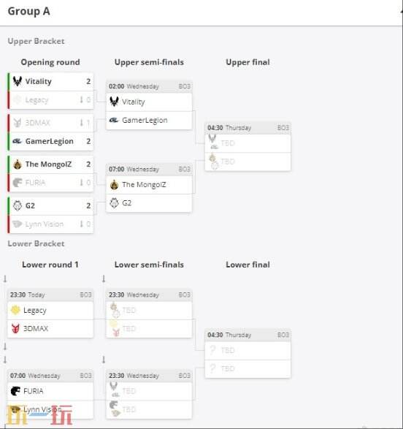Select Vitality team name in opening round
The width and height of the screenshot is (403, 429).
click(x=38, y=82)
